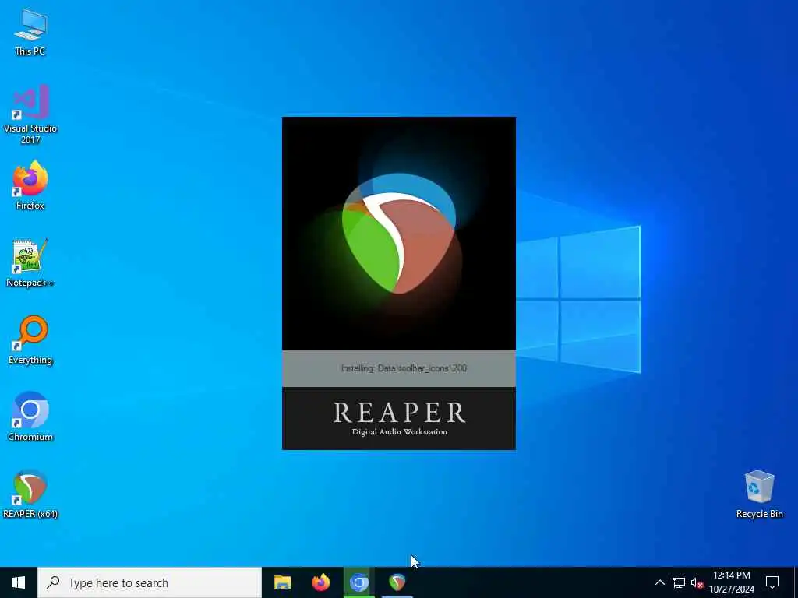Viewport: 798px width, 598px height.
Task: Click the taskbar search box
Action: pyautogui.click(x=149, y=582)
